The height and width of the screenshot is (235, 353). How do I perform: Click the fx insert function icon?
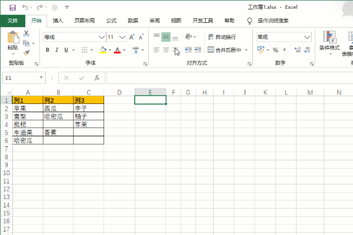click(x=97, y=78)
